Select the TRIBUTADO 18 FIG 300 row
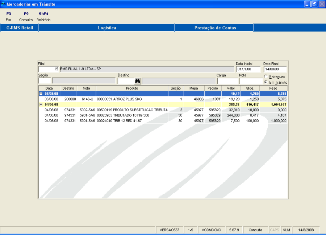Image resolution: width=326 pixels, height=235 pixels. (163, 115)
